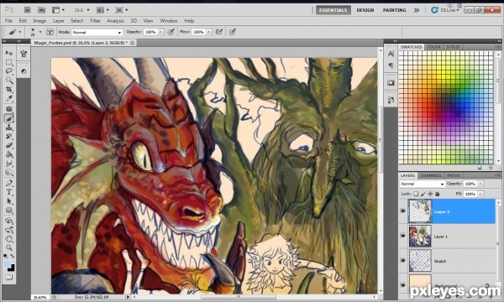Viewport: 504px width, 302px height.
Task: Enable airbrush mode in options bar
Action: pyautogui.click(x=219, y=32)
